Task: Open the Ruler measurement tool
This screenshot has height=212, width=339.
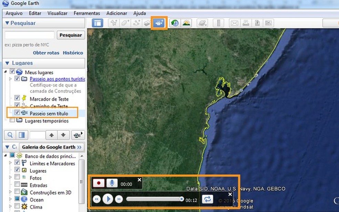Action: (218, 23)
